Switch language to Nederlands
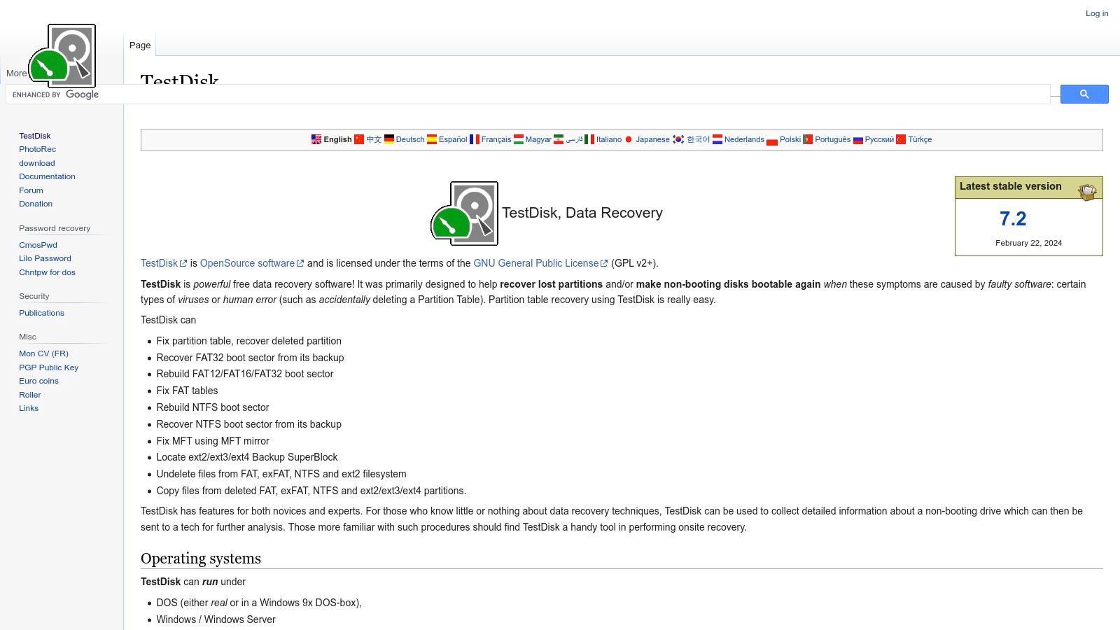The height and width of the screenshot is (630, 1120). pos(744,139)
